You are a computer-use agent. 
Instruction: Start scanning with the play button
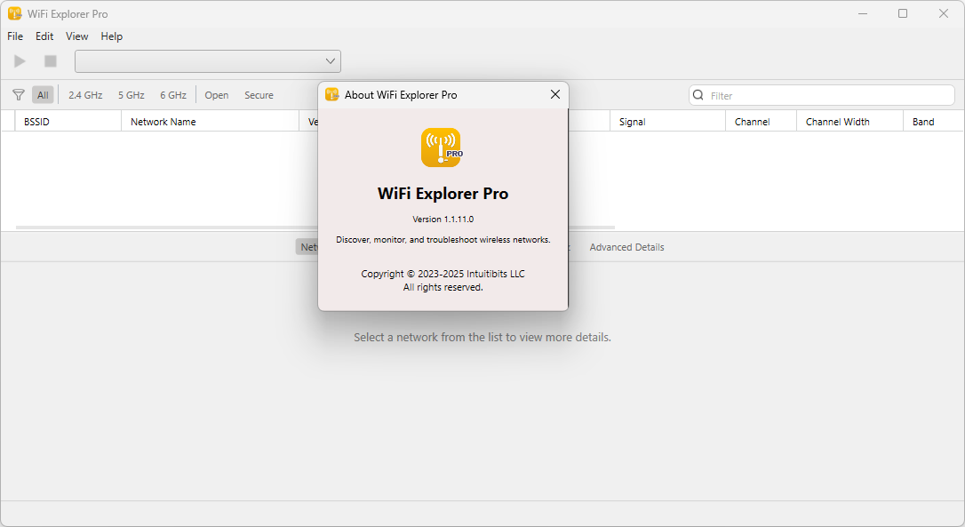(x=20, y=61)
